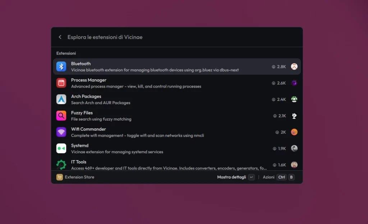The height and width of the screenshot is (224, 368).
Task: Click the Process Manager red icon
Action: [x=61, y=83]
